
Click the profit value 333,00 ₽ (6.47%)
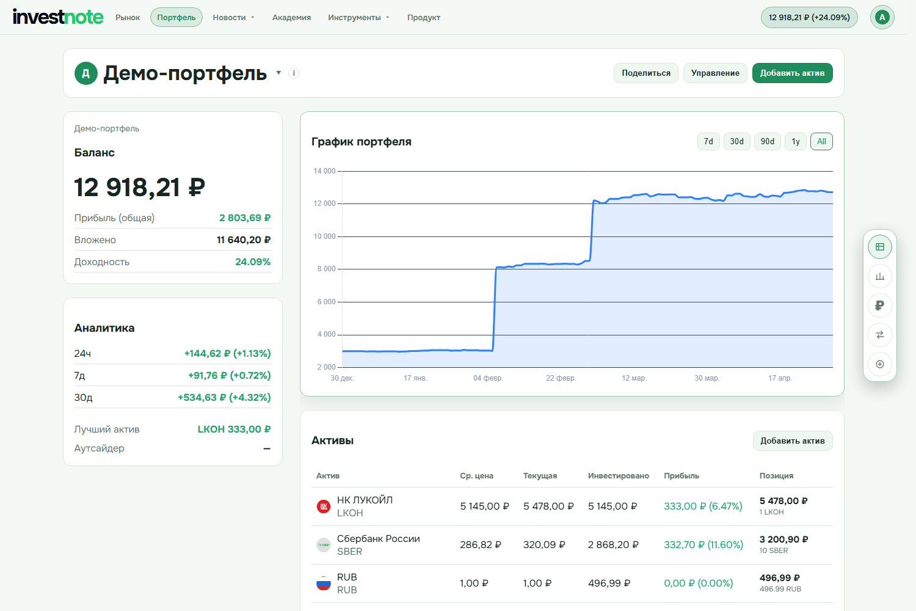click(x=703, y=507)
